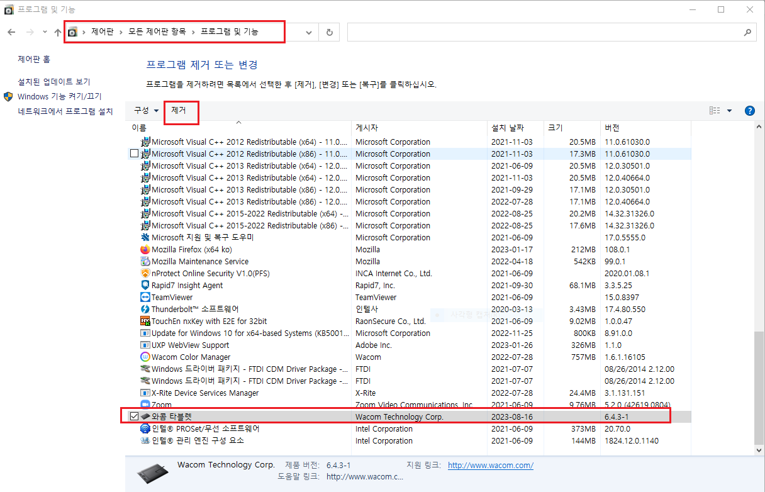Expand the arrow after 모든 제어판 항목 breadcrumb
Screen dimensions: 765x492
click(193, 31)
